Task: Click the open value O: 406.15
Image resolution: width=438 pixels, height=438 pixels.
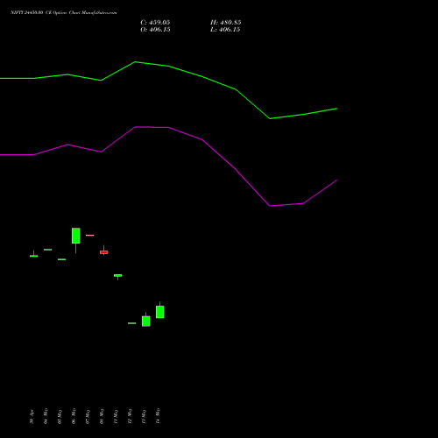Action: click(155, 30)
